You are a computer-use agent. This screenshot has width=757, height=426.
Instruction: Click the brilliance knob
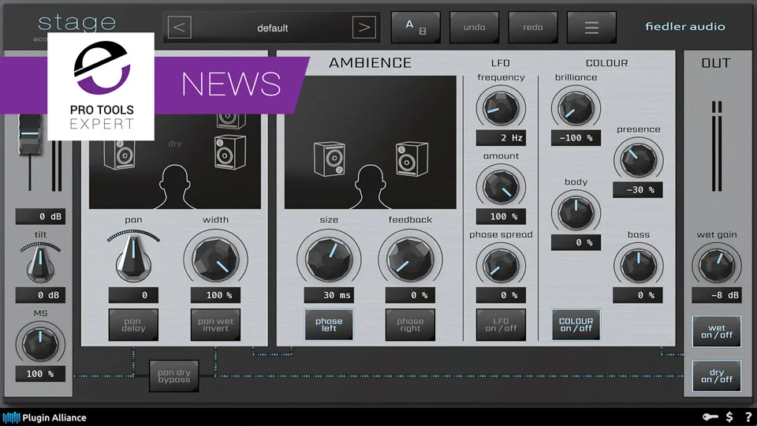576,108
